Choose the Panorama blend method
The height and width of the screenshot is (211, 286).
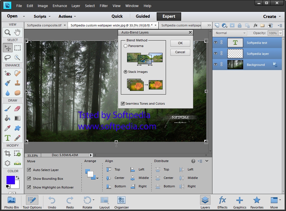(125, 46)
